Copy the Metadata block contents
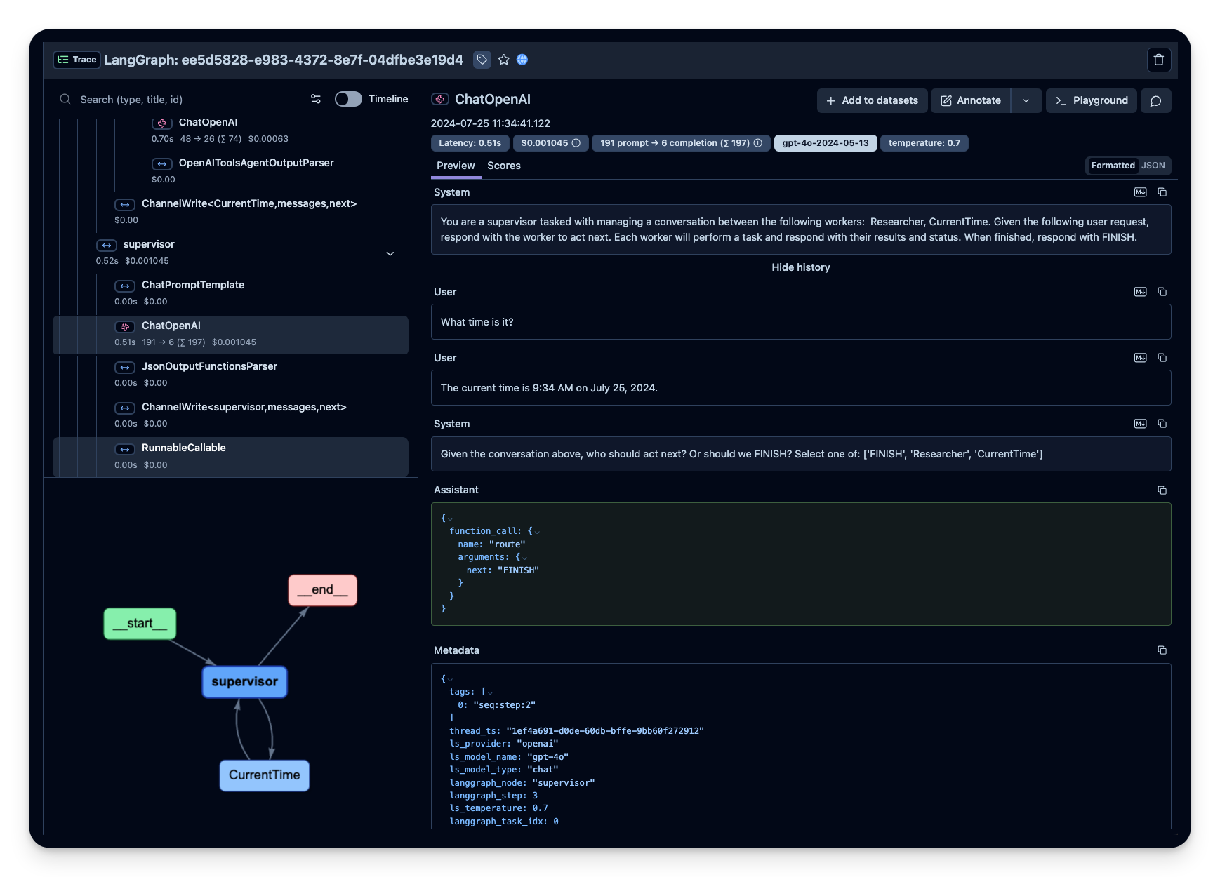This screenshot has height=877, width=1220. point(1162,650)
